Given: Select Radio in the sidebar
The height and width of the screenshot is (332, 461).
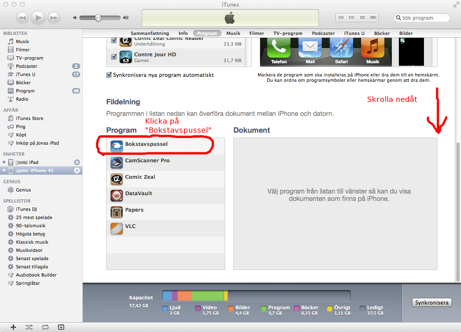Looking at the screenshot, I should coord(41,99).
